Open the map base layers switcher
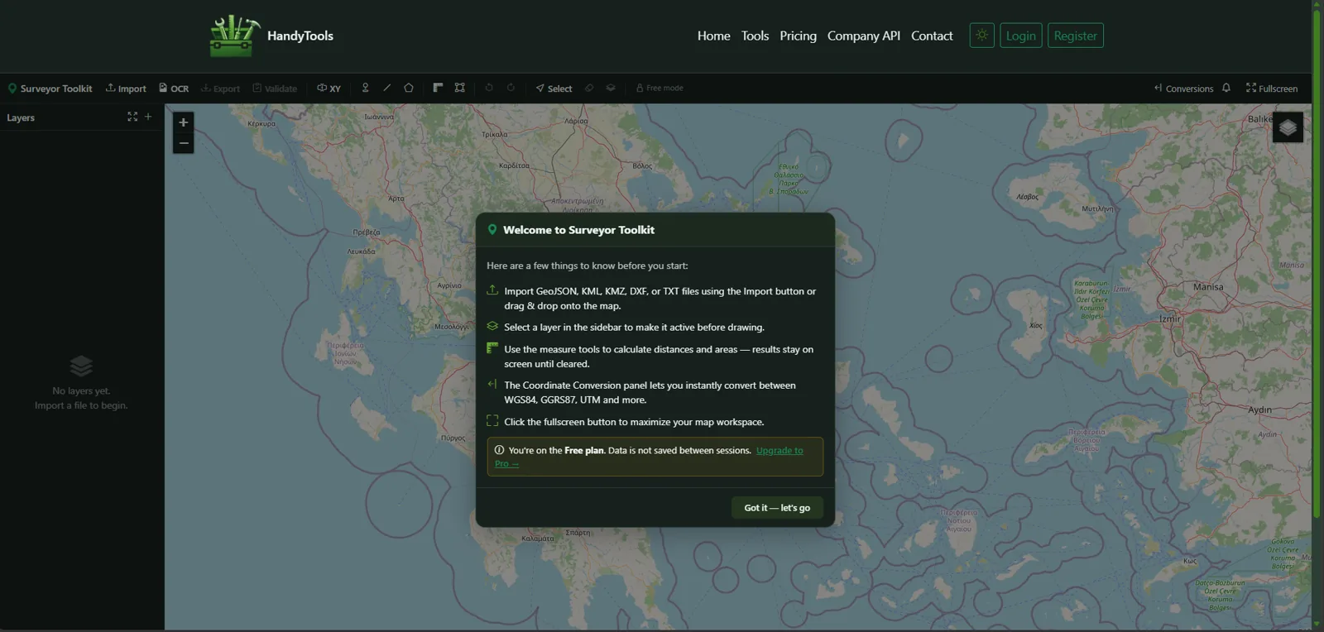Viewport: 1324px width, 632px height. click(x=1288, y=127)
